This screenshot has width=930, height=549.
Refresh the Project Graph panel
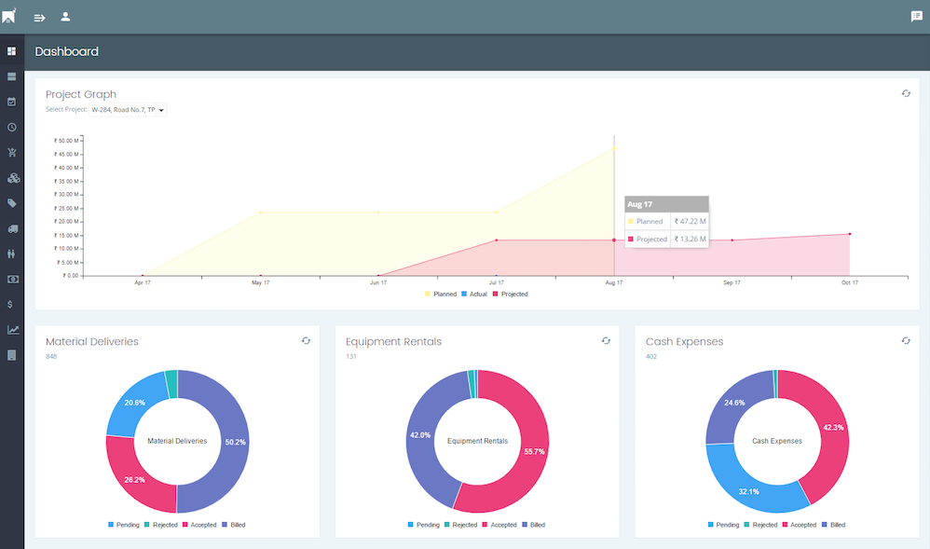click(906, 94)
